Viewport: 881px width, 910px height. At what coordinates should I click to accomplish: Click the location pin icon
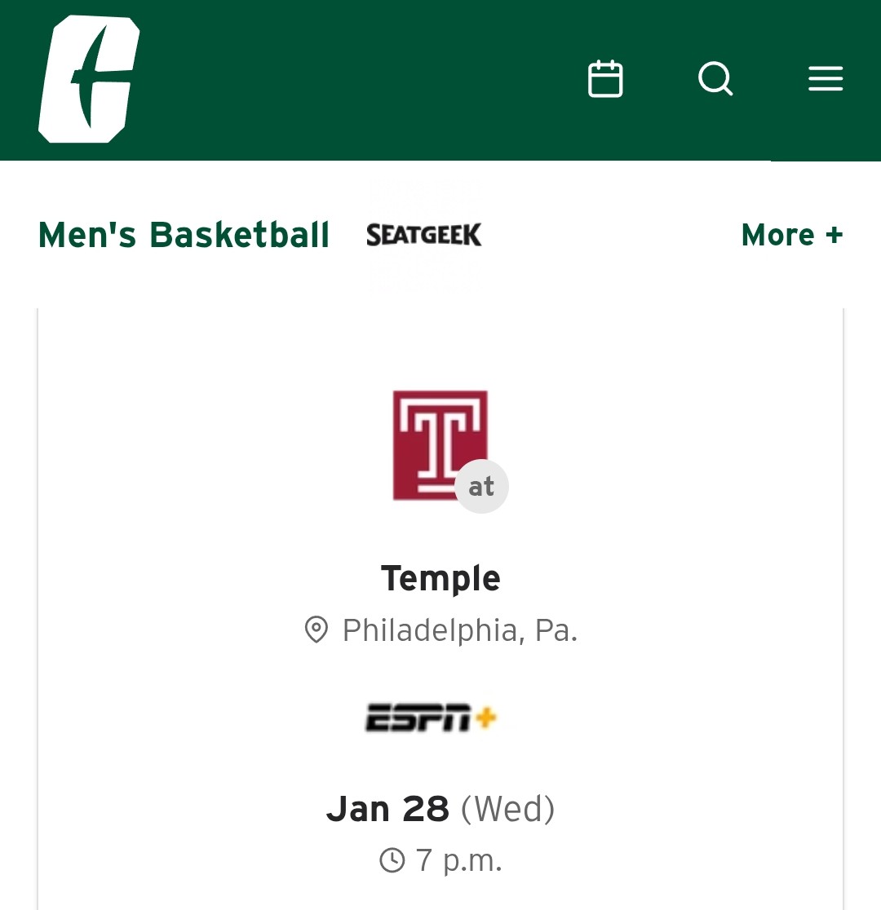[316, 630]
